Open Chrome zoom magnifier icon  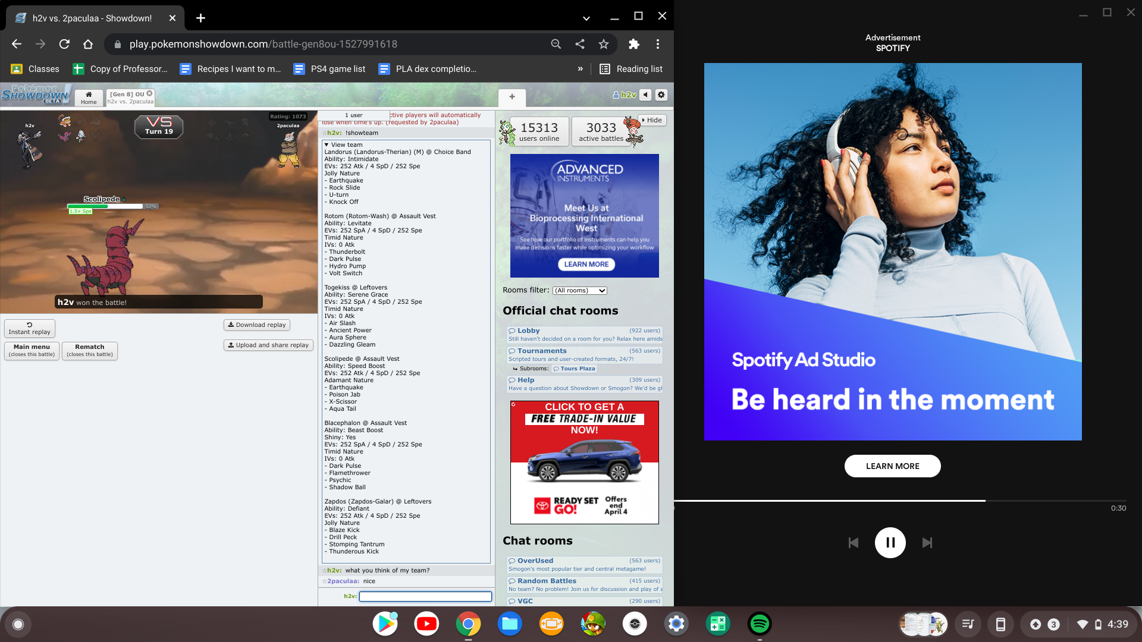556,44
